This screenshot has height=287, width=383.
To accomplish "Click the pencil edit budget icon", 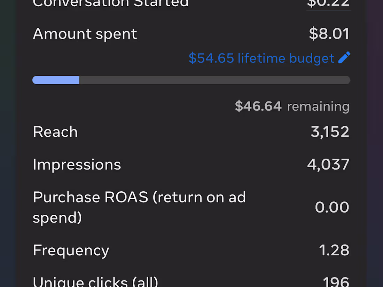I will tap(344, 58).
